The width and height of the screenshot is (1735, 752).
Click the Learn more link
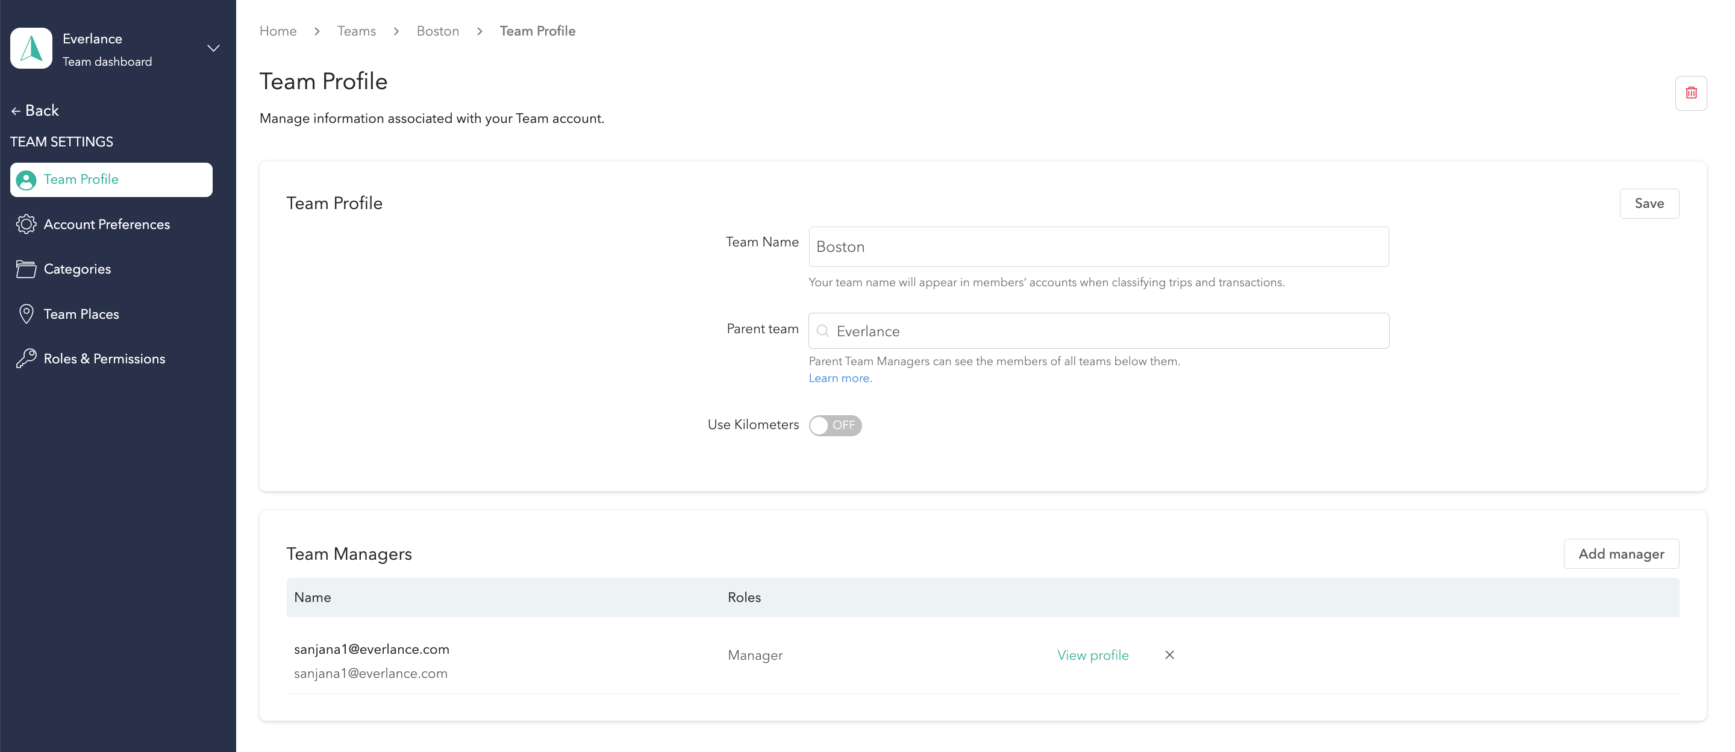[x=839, y=378]
